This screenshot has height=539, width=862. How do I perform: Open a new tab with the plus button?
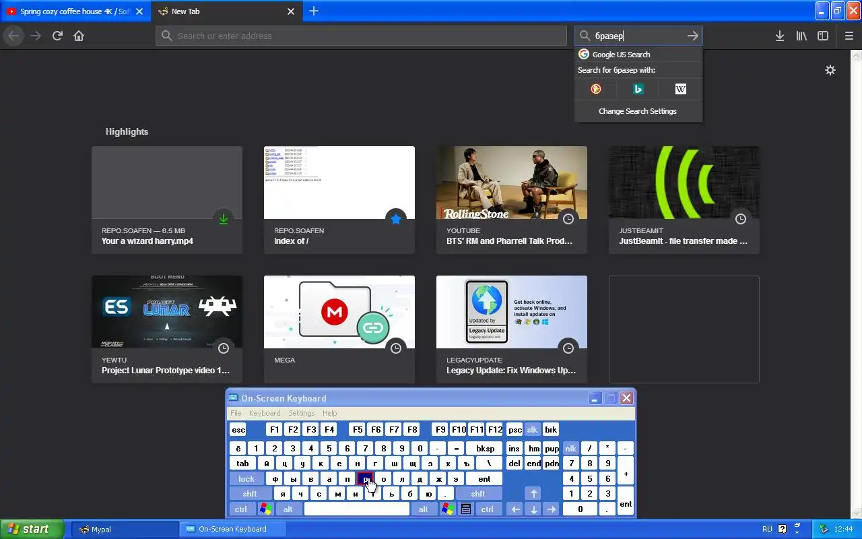click(314, 11)
